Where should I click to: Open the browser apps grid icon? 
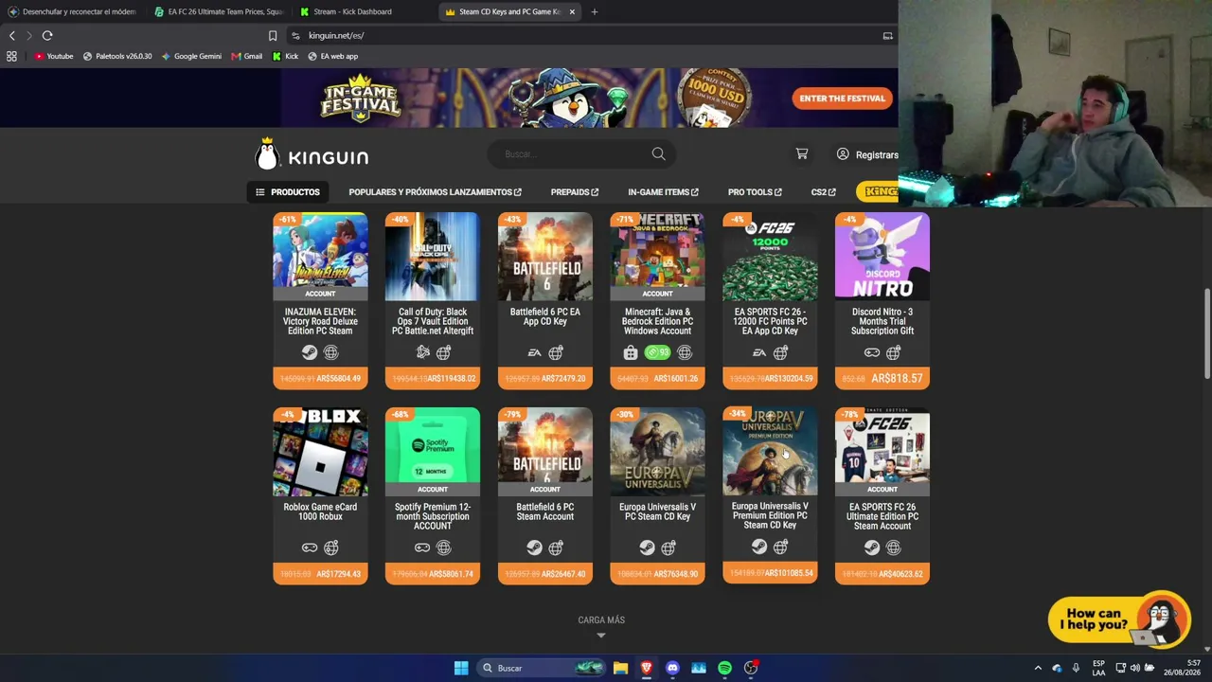coord(11,56)
